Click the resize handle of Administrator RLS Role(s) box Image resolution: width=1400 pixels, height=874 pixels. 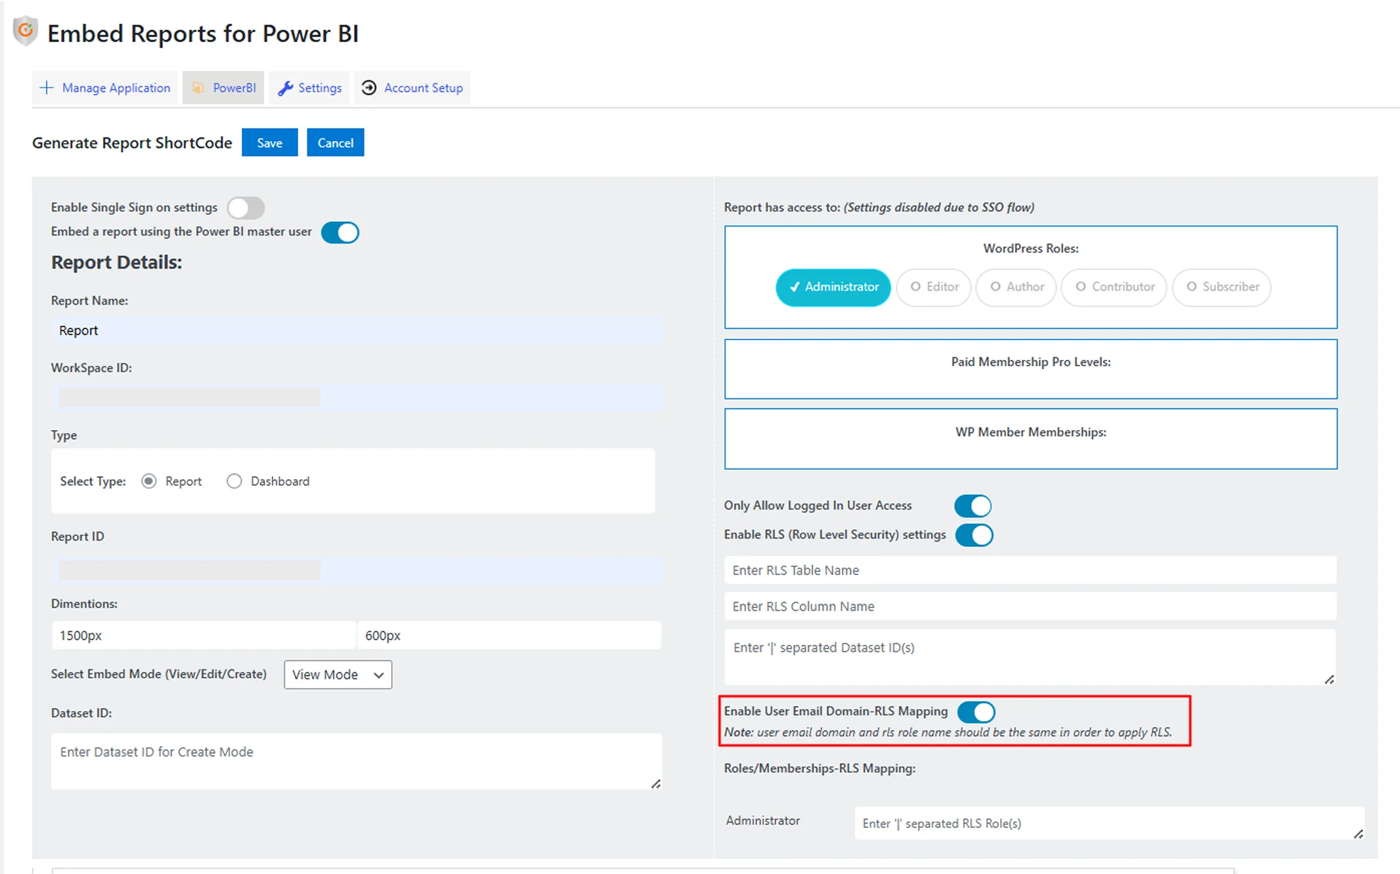tap(1358, 833)
